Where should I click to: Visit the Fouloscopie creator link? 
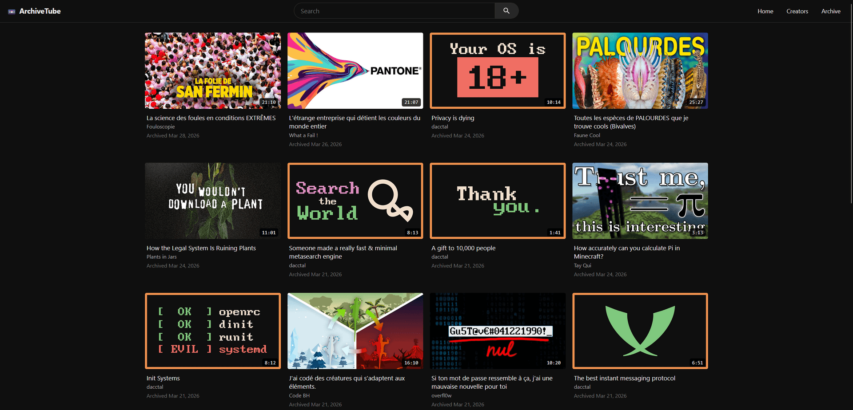[160, 126]
